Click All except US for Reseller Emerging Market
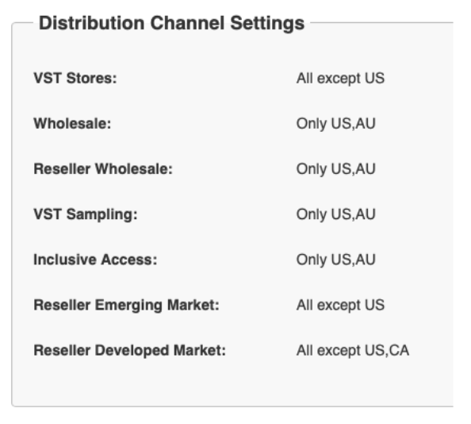471x424 pixels. pos(340,306)
